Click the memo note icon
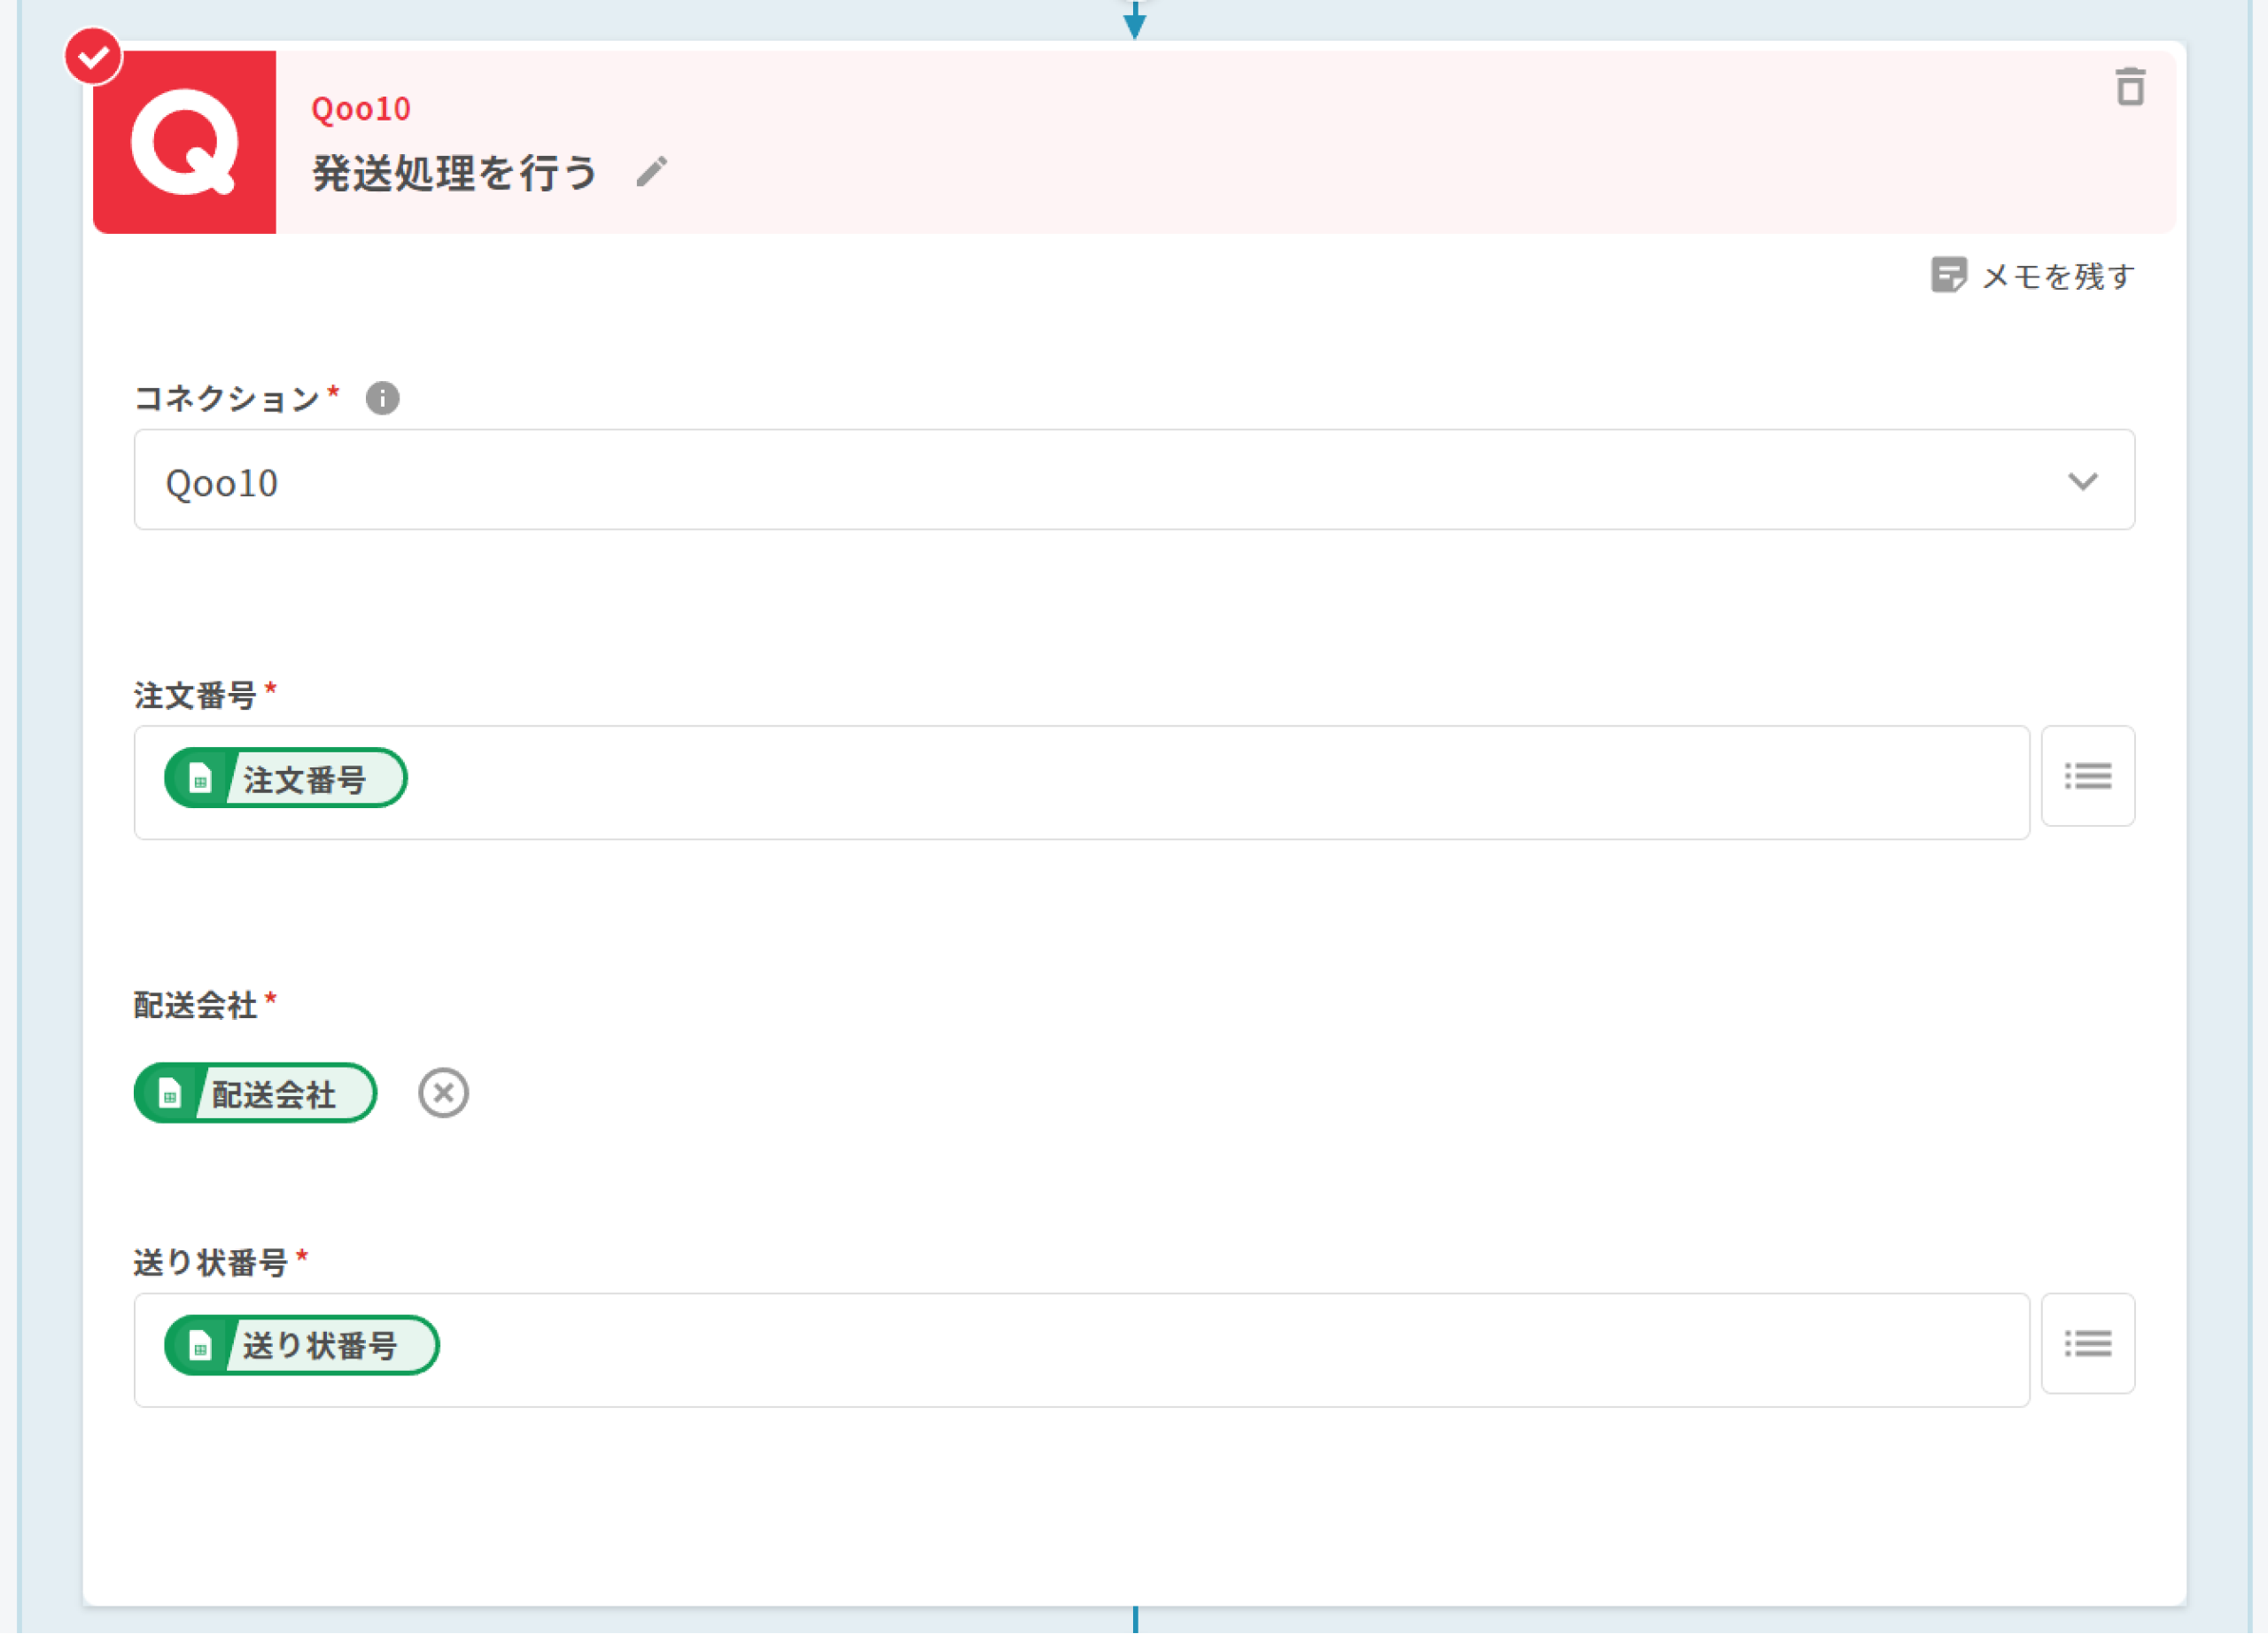 1948,275
